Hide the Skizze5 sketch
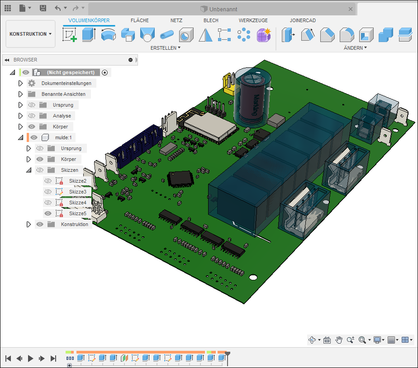418x368 pixels. pyautogui.click(x=48, y=213)
